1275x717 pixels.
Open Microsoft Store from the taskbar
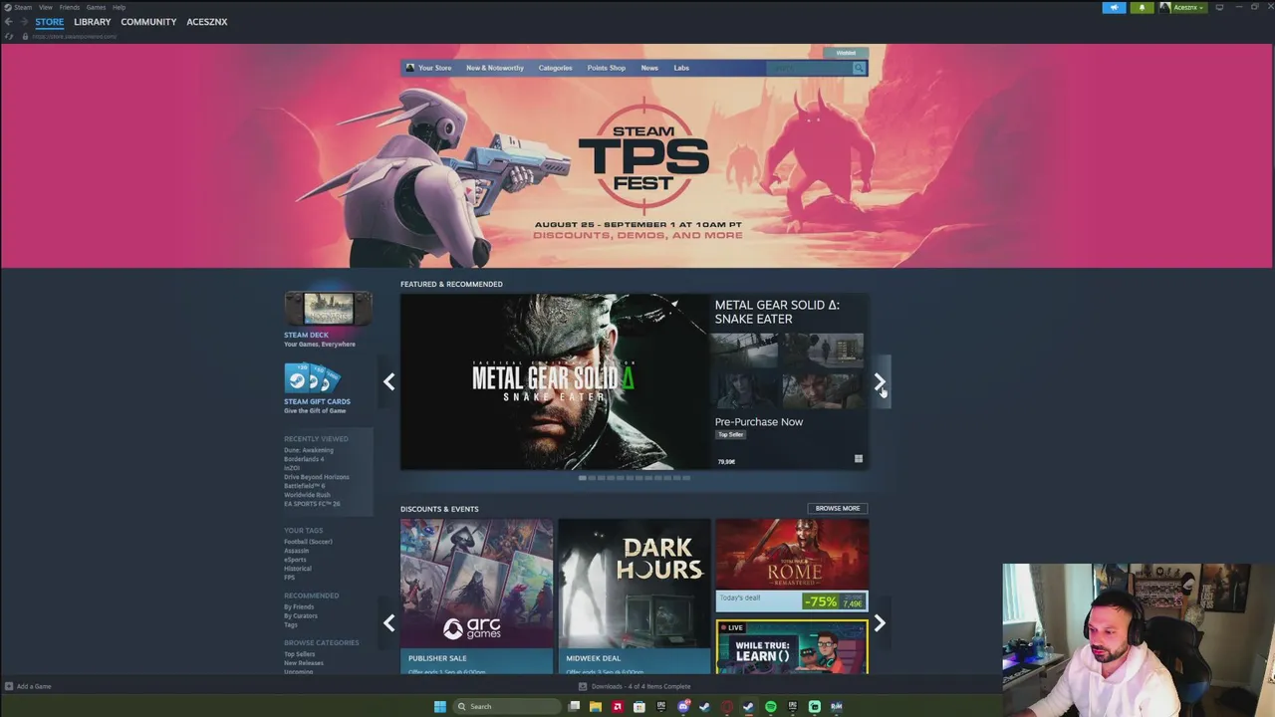click(x=639, y=706)
